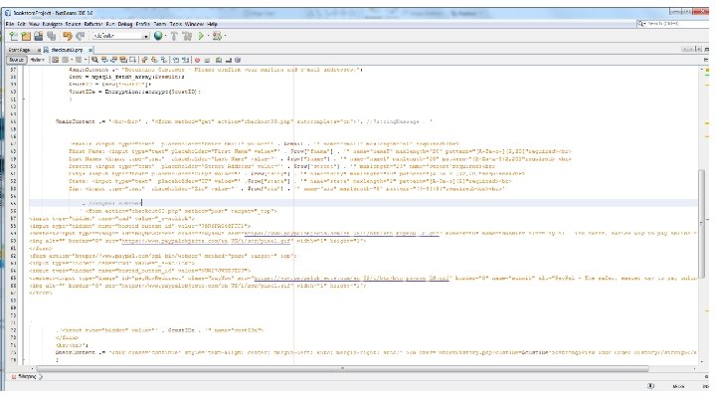Screen dimensions: 716x403
Task: Click the red stop macro recording icon
Action: [x=197, y=60]
